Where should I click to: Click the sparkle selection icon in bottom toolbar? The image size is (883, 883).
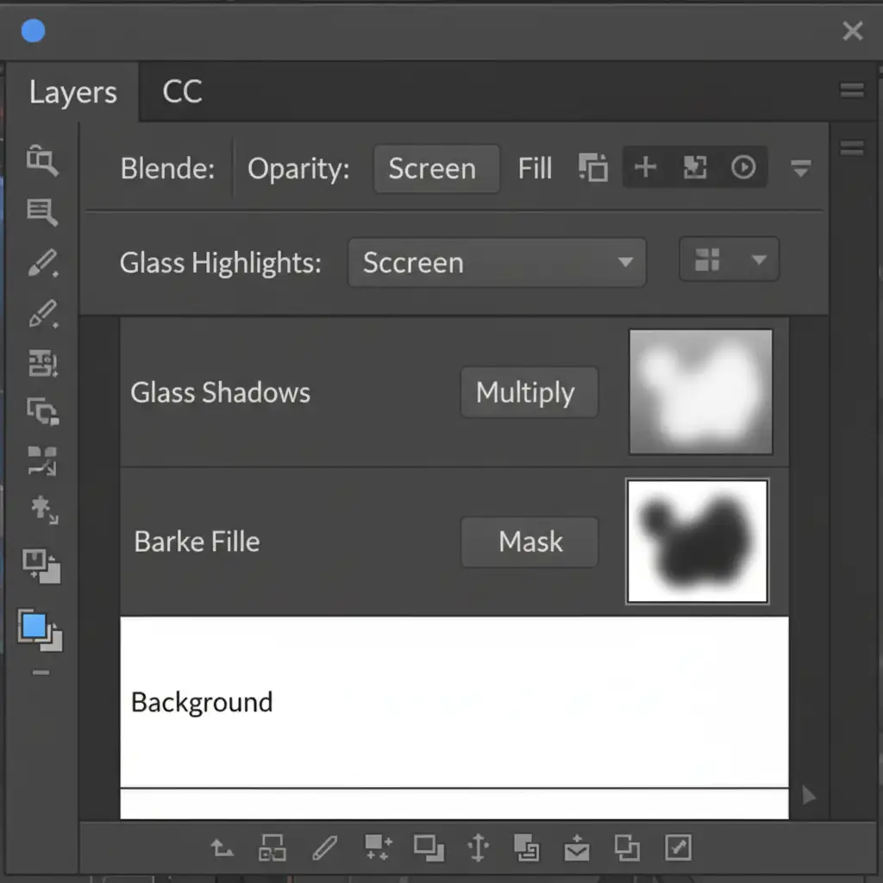coord(378,849)
